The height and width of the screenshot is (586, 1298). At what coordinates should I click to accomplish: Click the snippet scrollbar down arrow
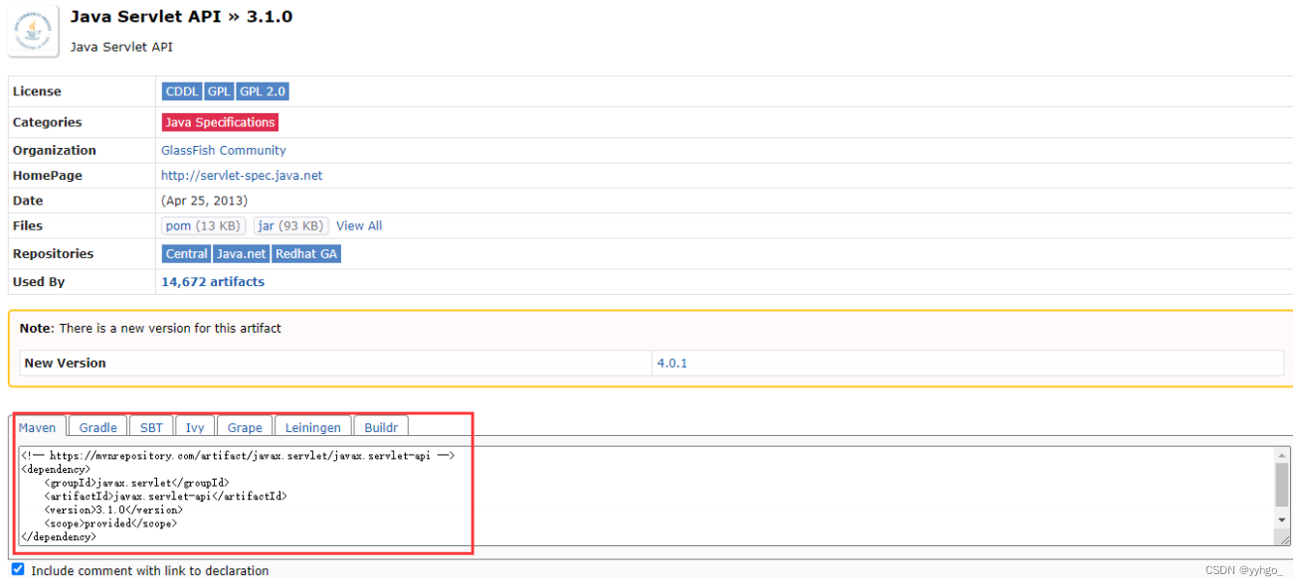(x=1282, y=519)
